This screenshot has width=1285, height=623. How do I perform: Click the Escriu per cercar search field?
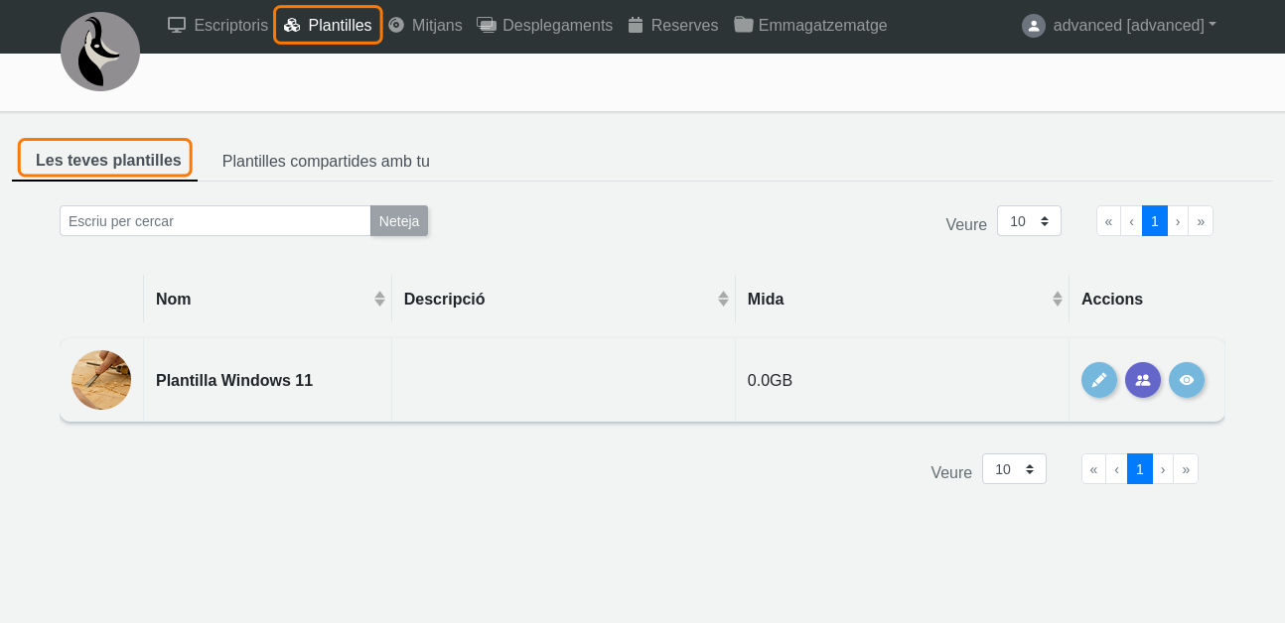point(214,221)
